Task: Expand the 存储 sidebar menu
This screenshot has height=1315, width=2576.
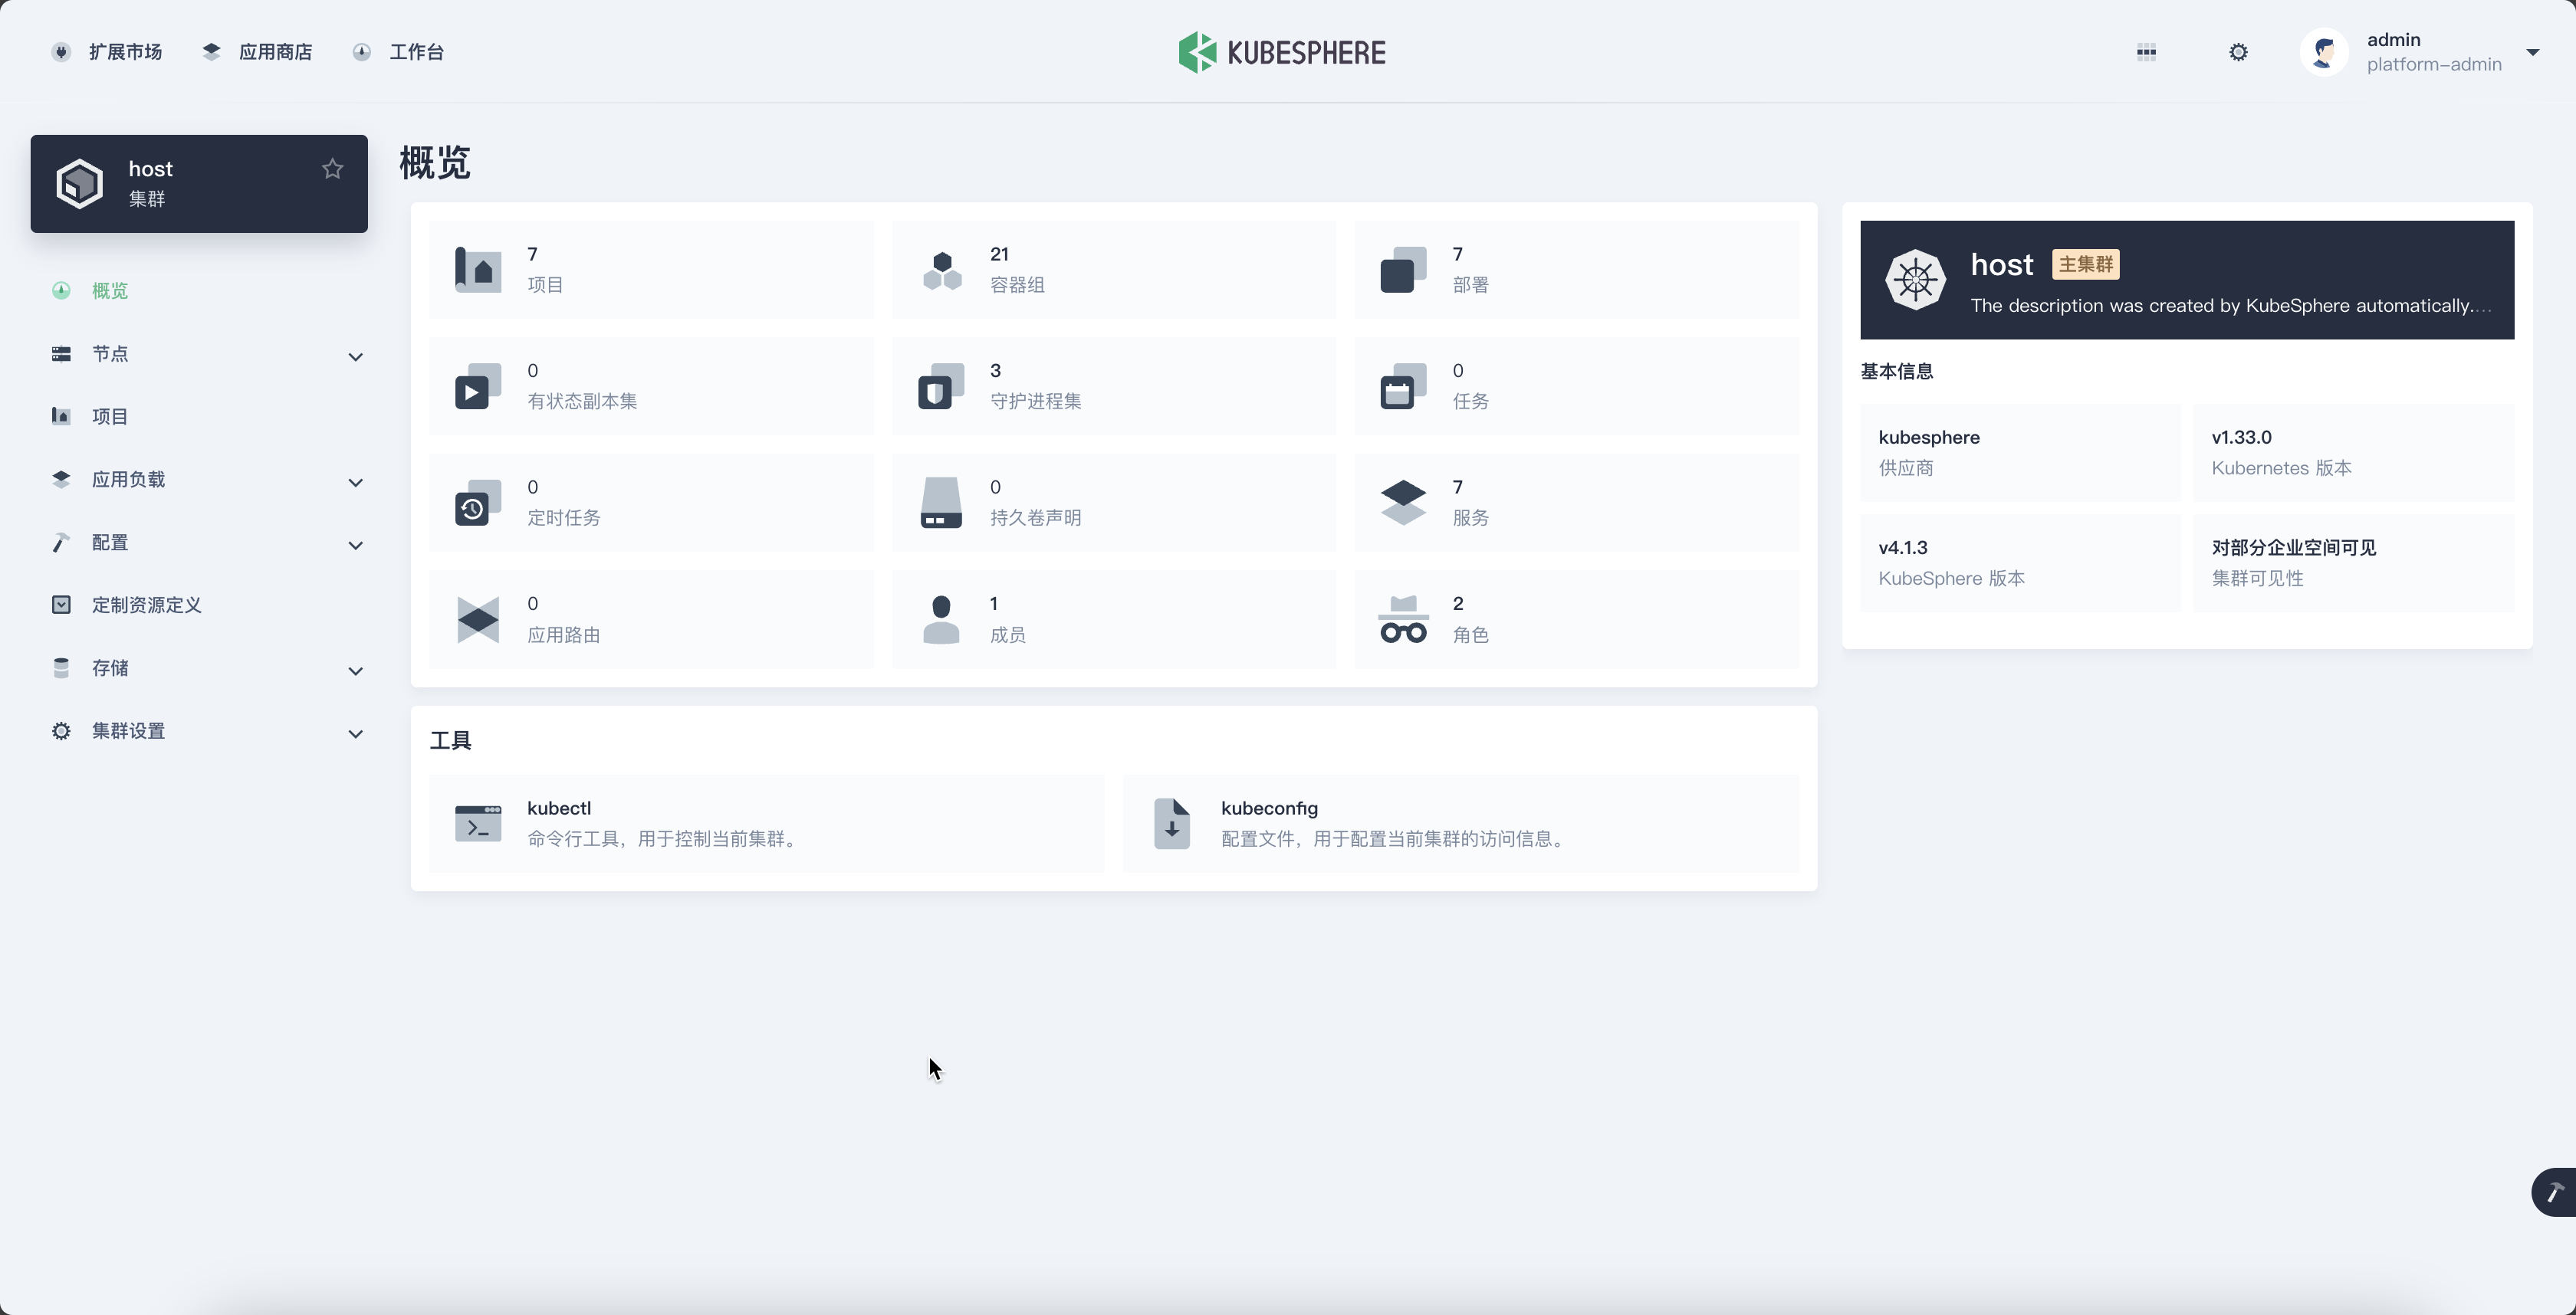Action: pos(355,671)
